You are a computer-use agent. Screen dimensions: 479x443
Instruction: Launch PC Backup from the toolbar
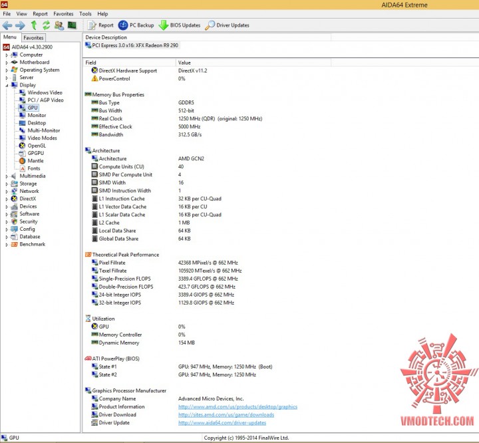(x=136, y=25)
